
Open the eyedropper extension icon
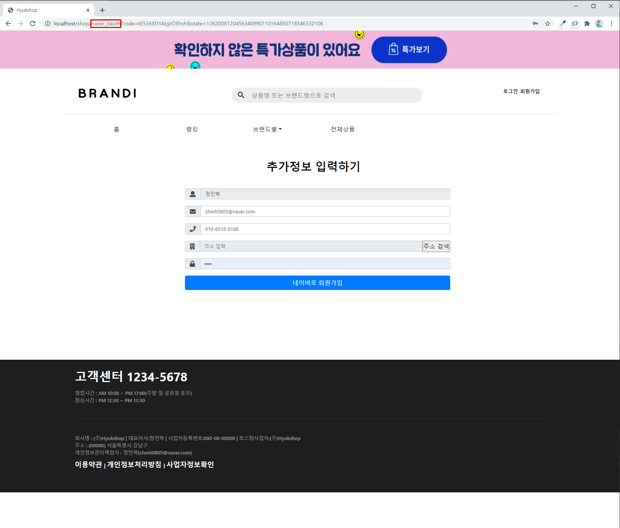pos(563,24)
